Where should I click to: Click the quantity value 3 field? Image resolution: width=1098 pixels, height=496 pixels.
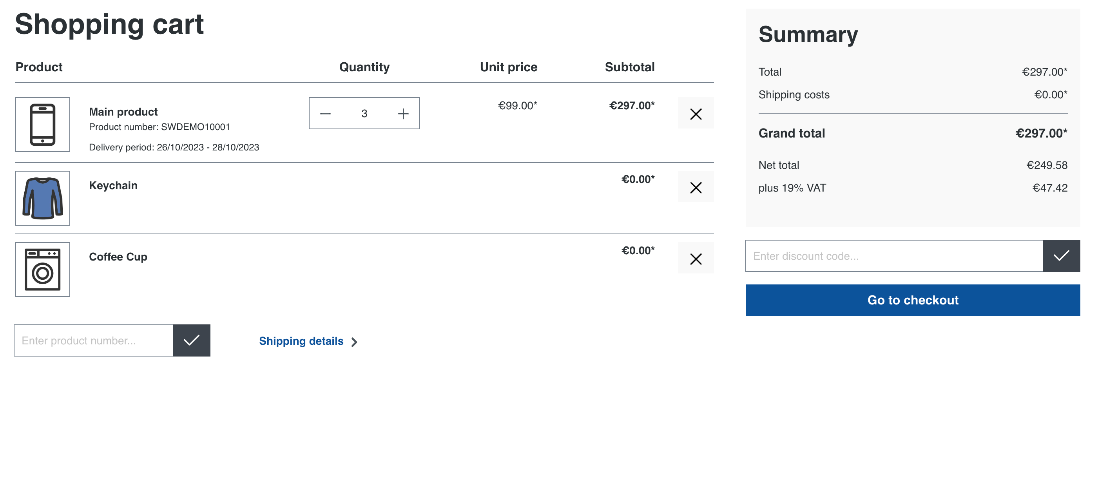364,114
